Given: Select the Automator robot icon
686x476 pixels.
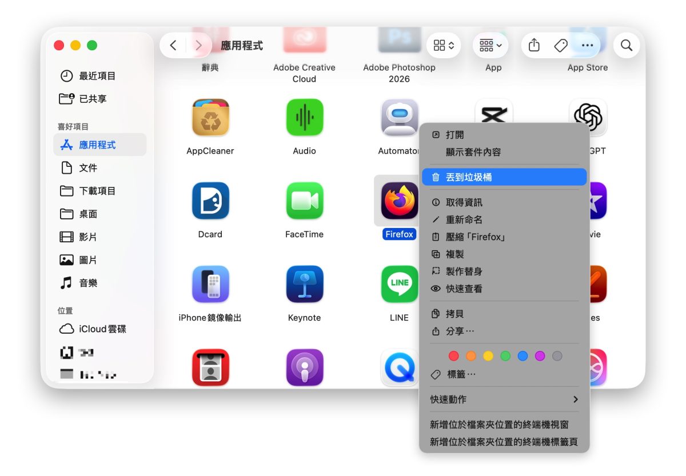Looking at the screenshot, I should (x=399, y=117).
